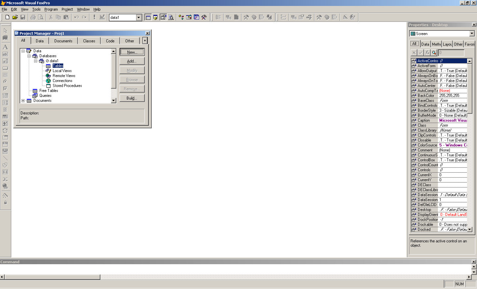The width and height of the screenshot is (477, 289).
Task: Click the property value input field
Action: [x=451, y=53]
